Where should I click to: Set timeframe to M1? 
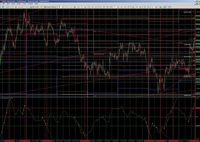pos(100,7)
